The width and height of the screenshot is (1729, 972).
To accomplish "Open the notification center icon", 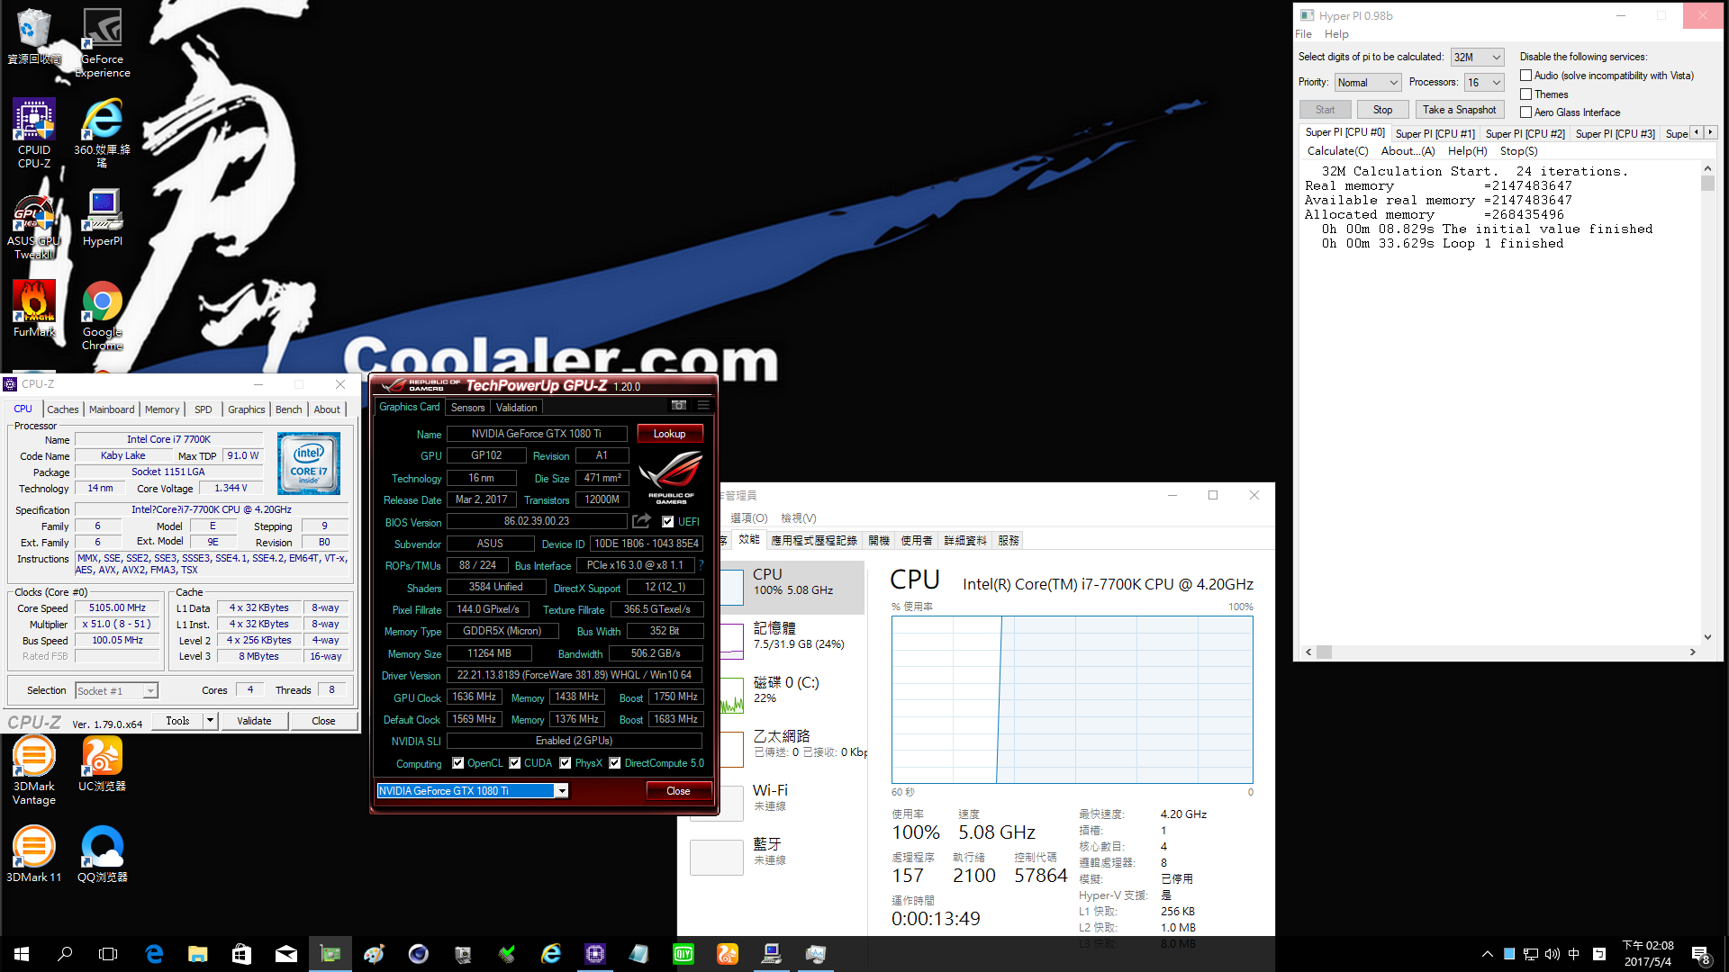I will [x=1700, y=955].
